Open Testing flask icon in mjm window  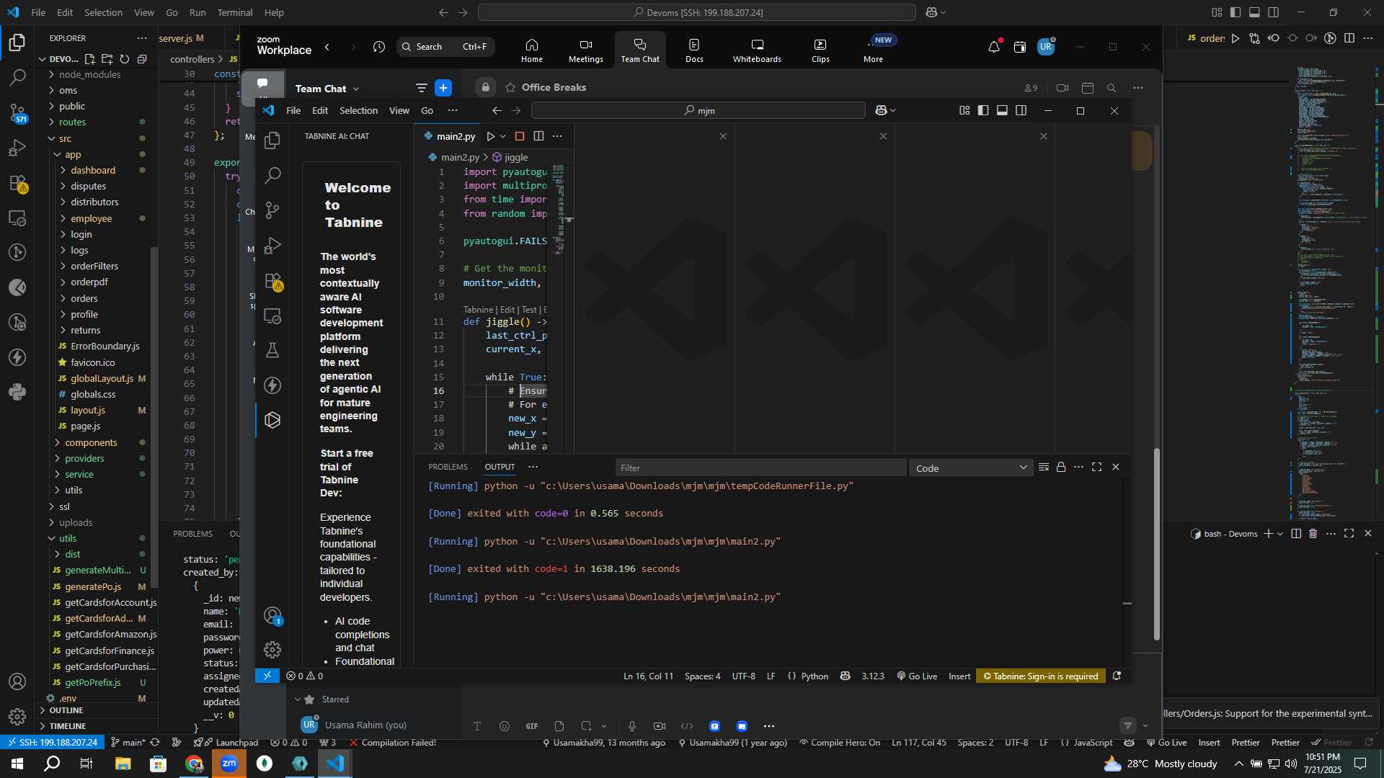click(272, 350)
